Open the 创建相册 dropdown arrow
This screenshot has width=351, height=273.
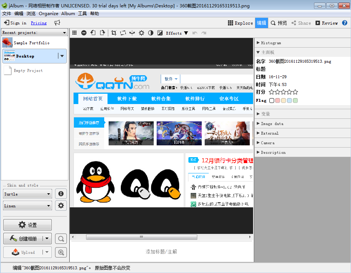47,239
